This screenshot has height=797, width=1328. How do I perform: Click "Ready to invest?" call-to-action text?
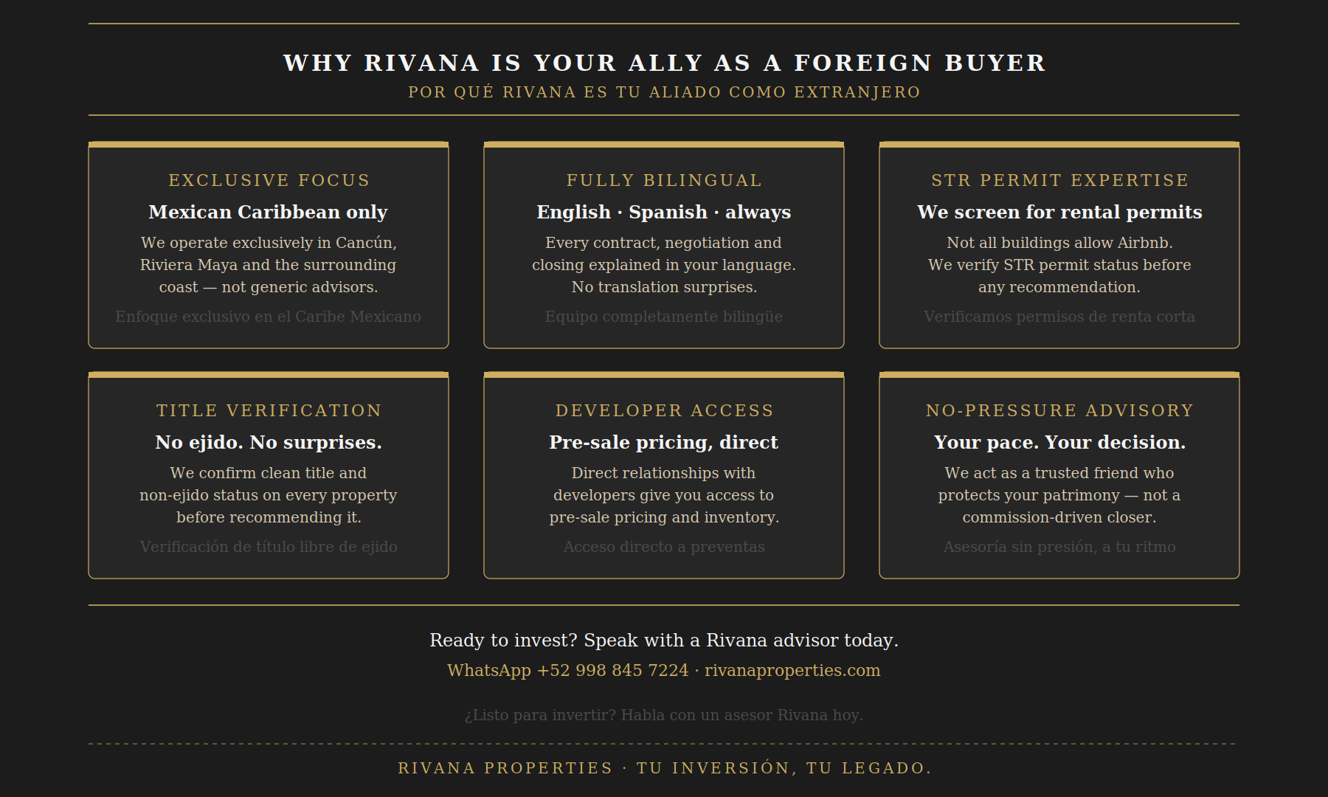coord(664,641)
